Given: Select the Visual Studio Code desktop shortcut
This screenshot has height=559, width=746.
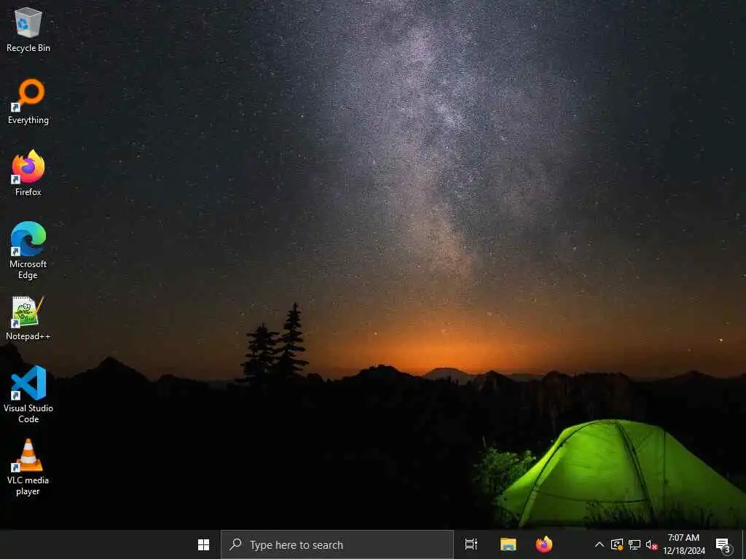Looking at the screenshot, I should pyautogui.click(x=28, y=394).
